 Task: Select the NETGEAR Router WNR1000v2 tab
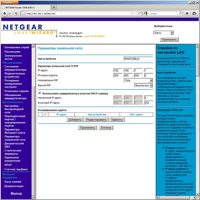[26, 8]
